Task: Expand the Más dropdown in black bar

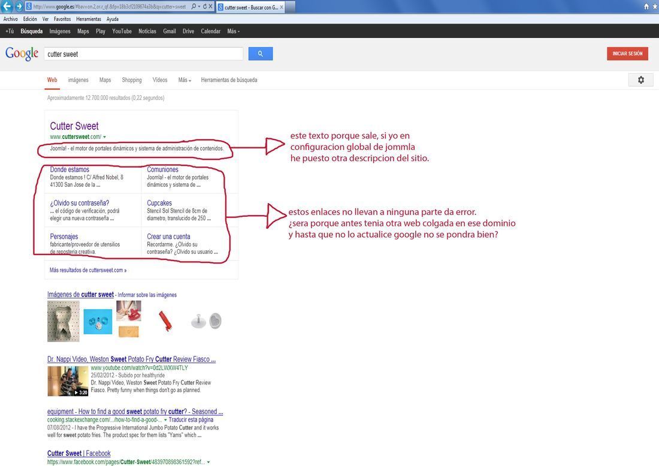Action: [233, 31]
